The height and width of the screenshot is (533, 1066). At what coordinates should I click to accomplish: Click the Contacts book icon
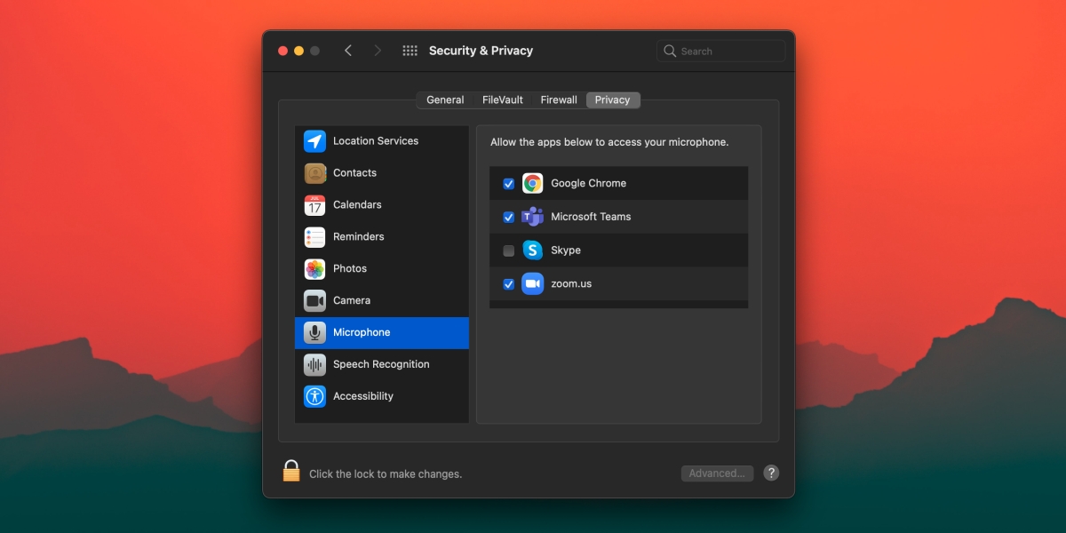click(x=314, y=173)
